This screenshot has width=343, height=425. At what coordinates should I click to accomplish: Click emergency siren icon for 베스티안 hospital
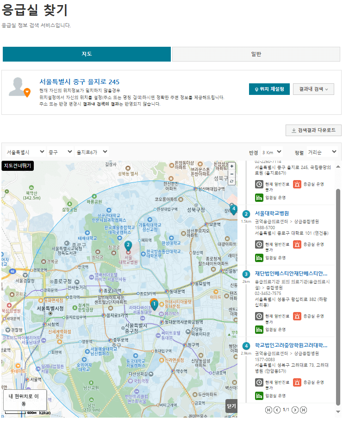(x=297, y=316)
